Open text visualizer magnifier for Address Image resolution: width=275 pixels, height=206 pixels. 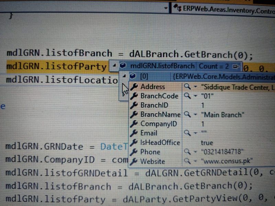187,87
